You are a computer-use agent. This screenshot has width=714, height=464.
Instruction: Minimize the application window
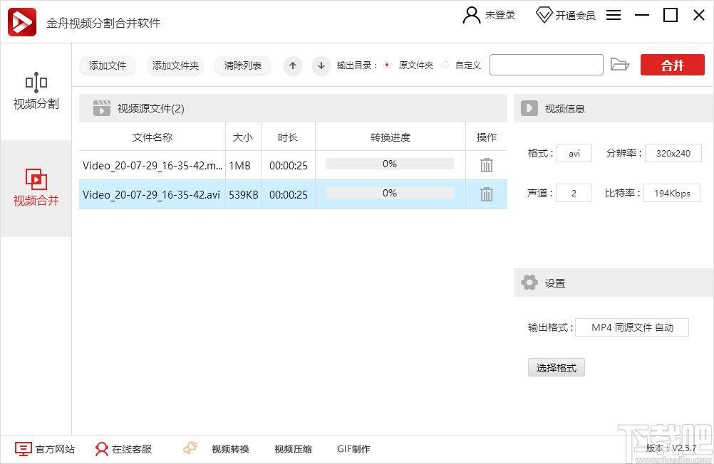tap(641, 15)
